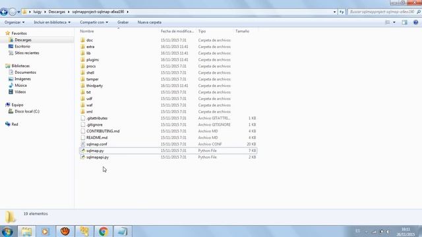Screen dimensions: 422x237
Task: Select the tamper folder icon
Action: 82,79
